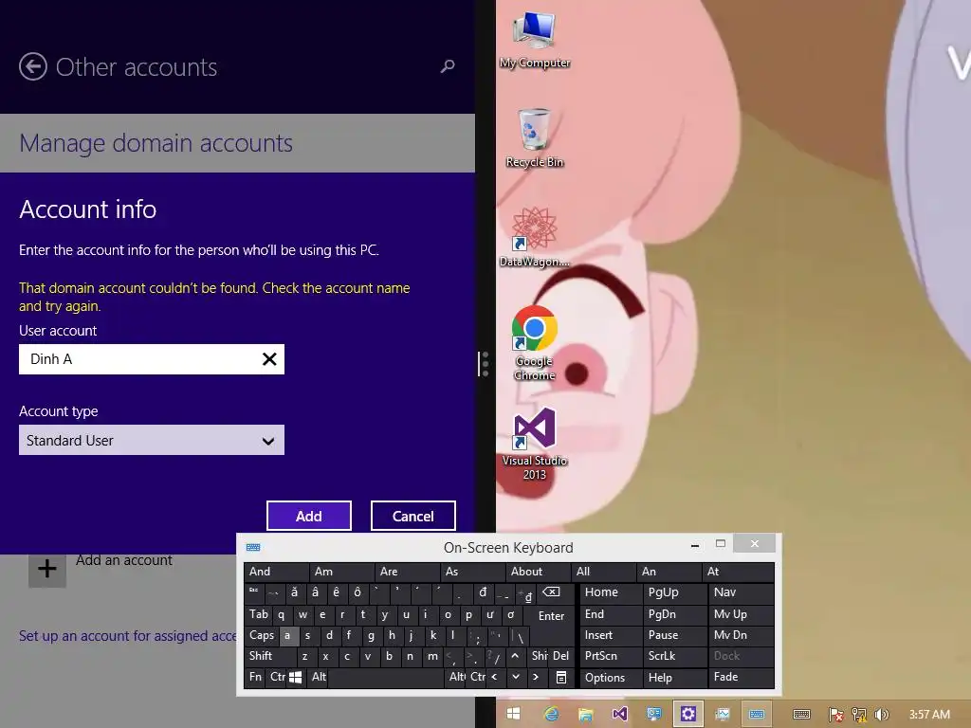Tap the left arrow key on keyboard

(x=494, y=677)
